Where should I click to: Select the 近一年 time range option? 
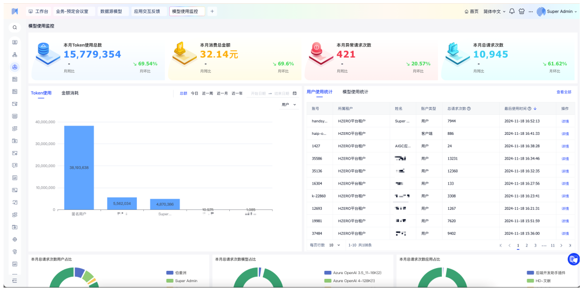[x=237, y=93]
